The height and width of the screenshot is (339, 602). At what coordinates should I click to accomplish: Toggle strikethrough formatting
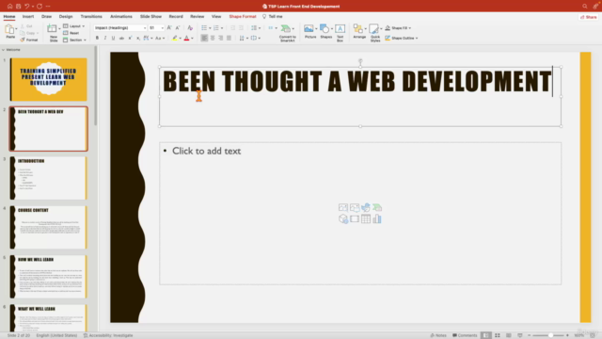121,38
